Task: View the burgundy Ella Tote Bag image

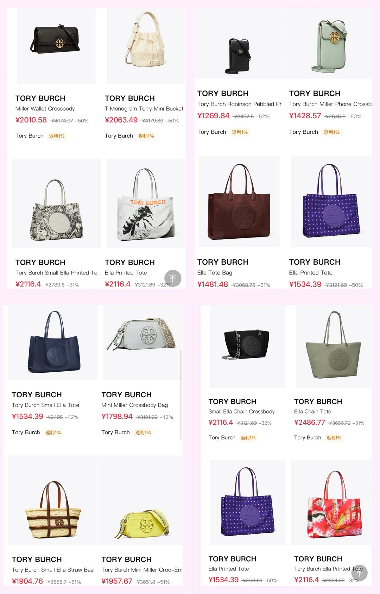Action: tap(239, 201)
